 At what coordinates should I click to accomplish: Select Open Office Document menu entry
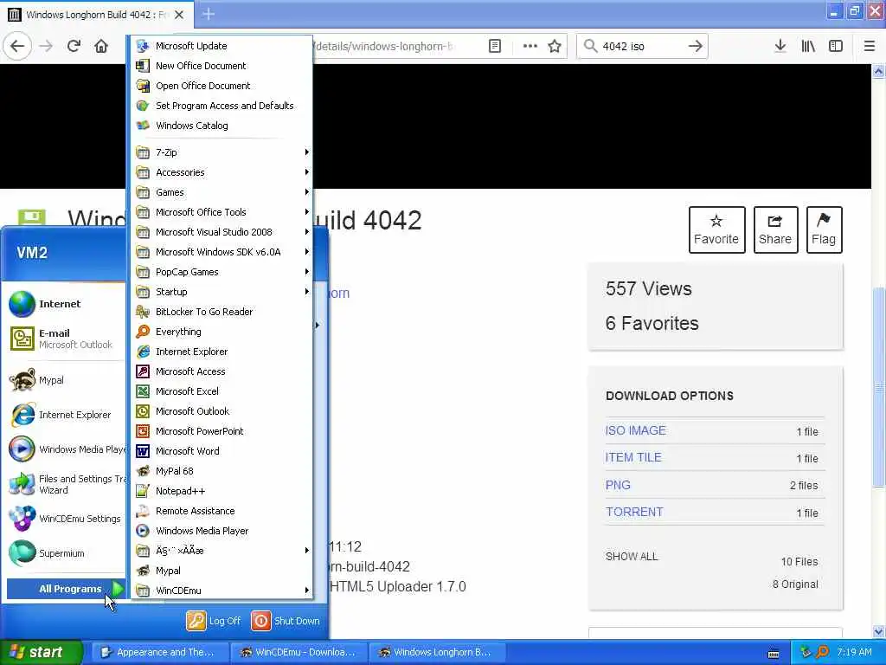click(221, 86)
